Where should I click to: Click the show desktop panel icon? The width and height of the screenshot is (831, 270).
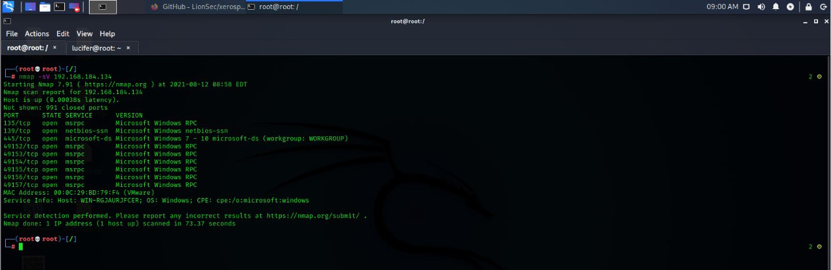[x=31, y=7]
